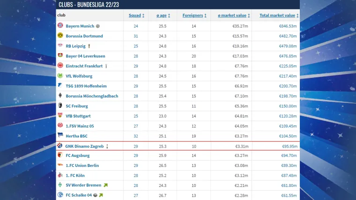Sort by average market value header
Viewport: 356px width, 200px height.
tap(234, 15)
